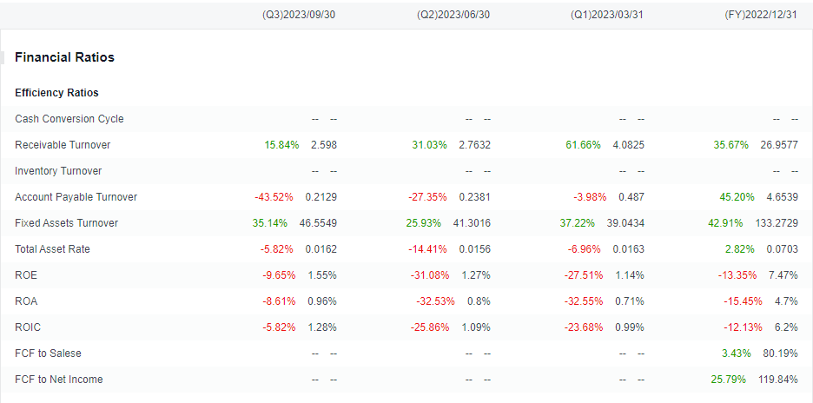Click Fixed Assets Turnover value 133.2729
813x403 pixels.
pos(777,223)
